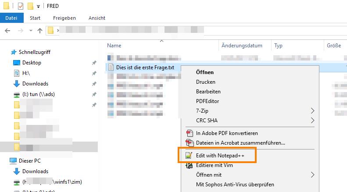Click the Dieser PC monitor icon
Screen dimensions: 347x192
13,161
